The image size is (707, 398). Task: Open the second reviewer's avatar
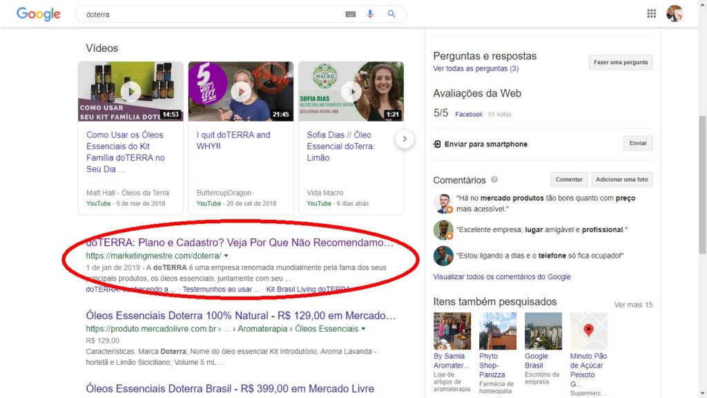pos(443,230)
